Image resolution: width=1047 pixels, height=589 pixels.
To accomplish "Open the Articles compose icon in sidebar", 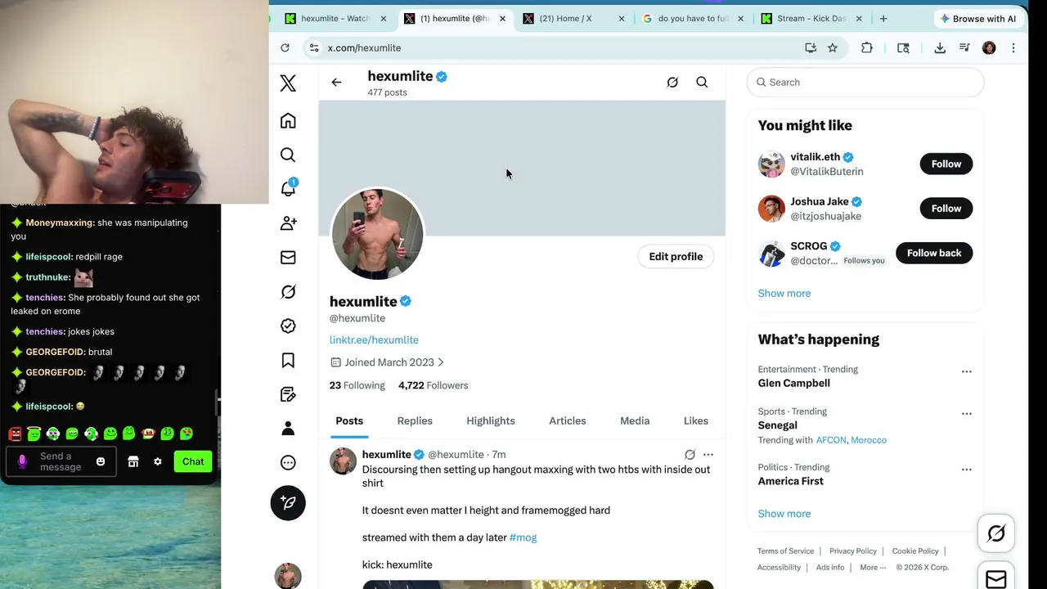I will (x=288, y=394).
